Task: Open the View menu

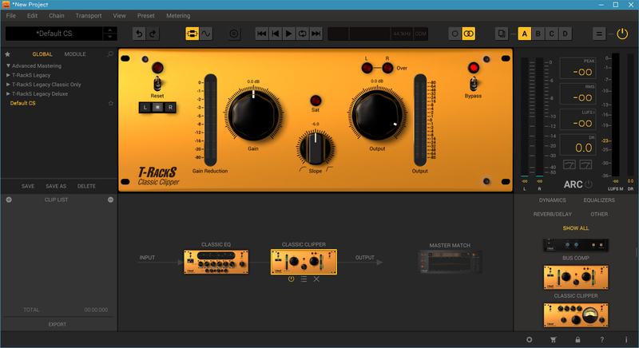Action: [x=119, y=15]
